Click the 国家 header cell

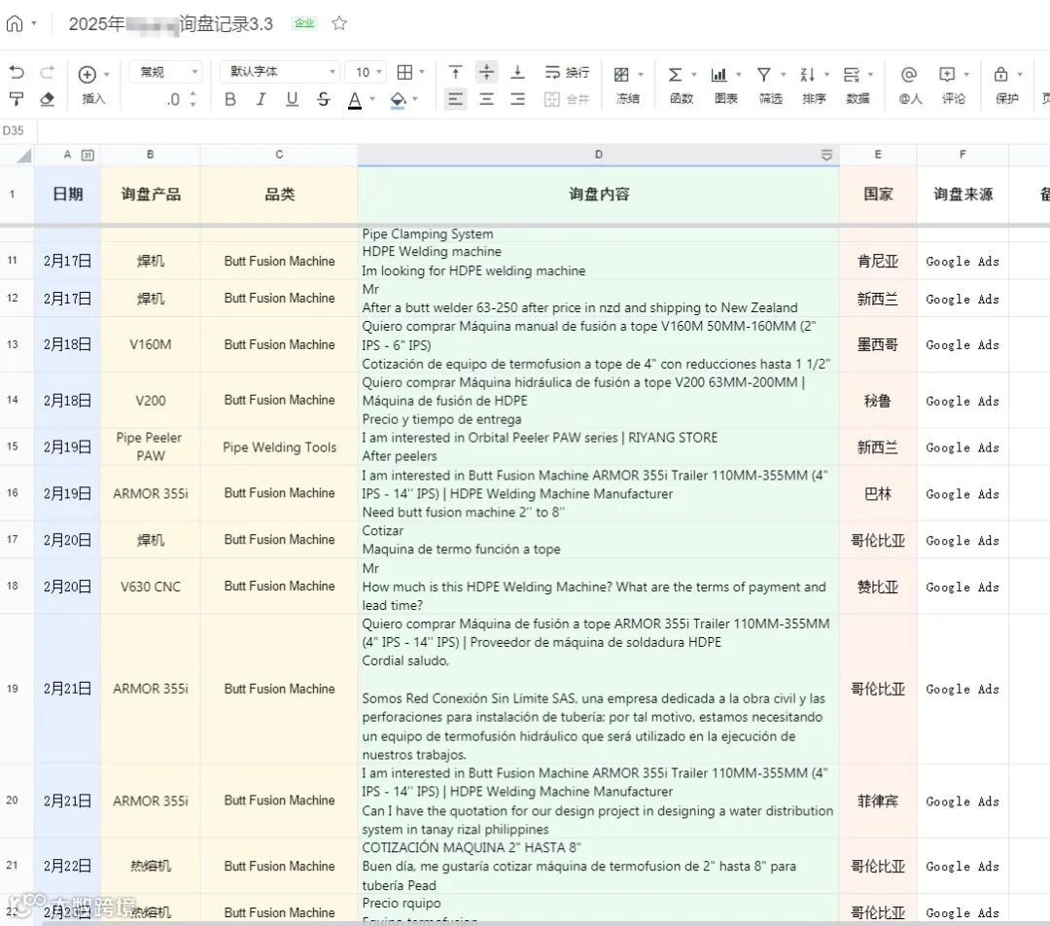[878, 195]
